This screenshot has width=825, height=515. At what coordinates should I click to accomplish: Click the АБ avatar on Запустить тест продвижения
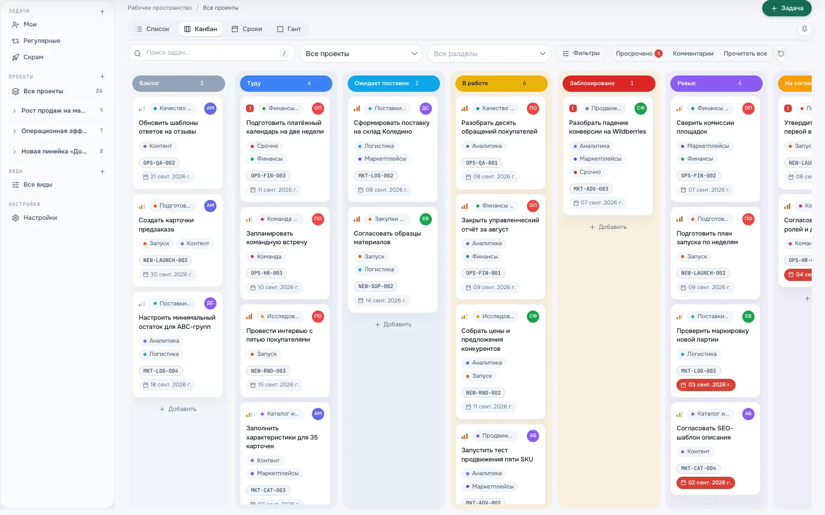533,436
